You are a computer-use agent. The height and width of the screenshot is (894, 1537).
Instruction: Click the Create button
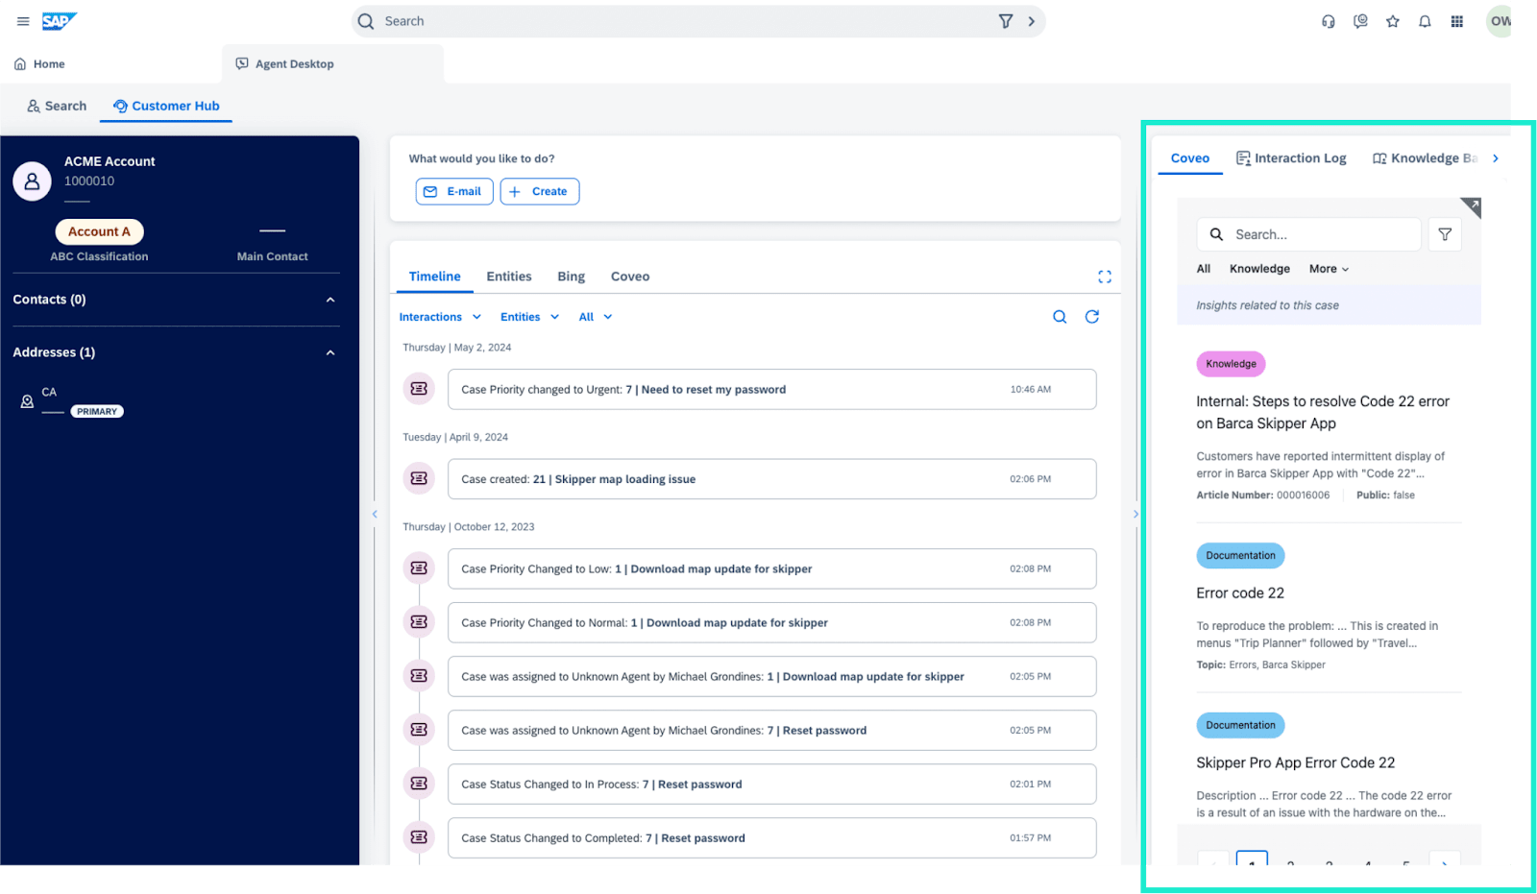540,191
